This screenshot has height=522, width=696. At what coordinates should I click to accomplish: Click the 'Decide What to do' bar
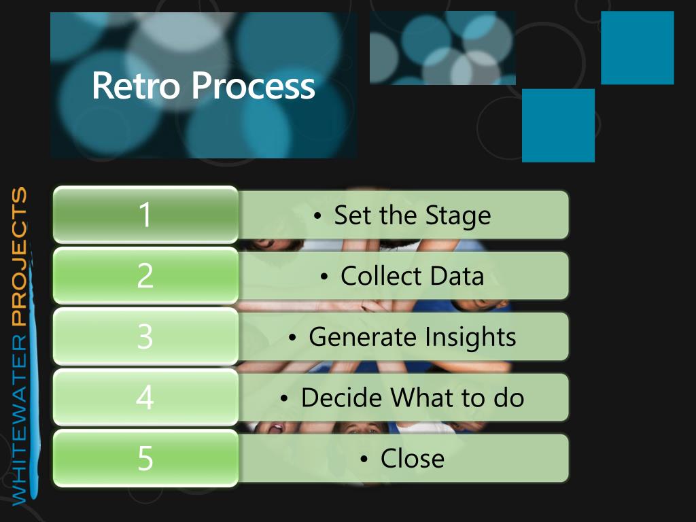coord(403,397)
